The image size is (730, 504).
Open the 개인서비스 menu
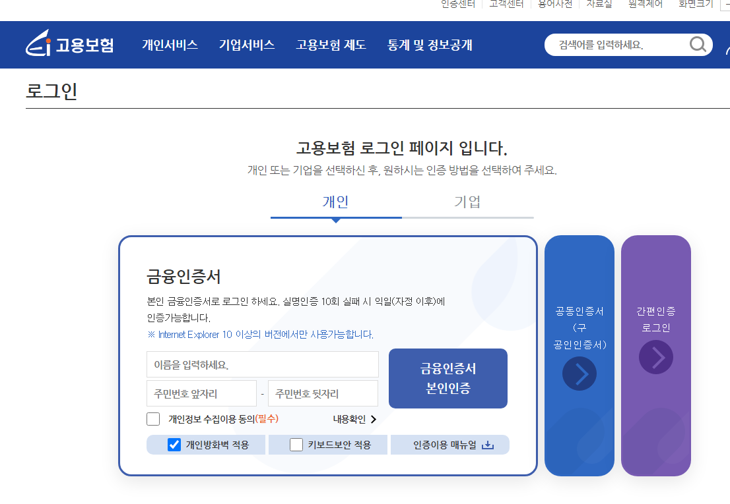[x=170, y=45]
